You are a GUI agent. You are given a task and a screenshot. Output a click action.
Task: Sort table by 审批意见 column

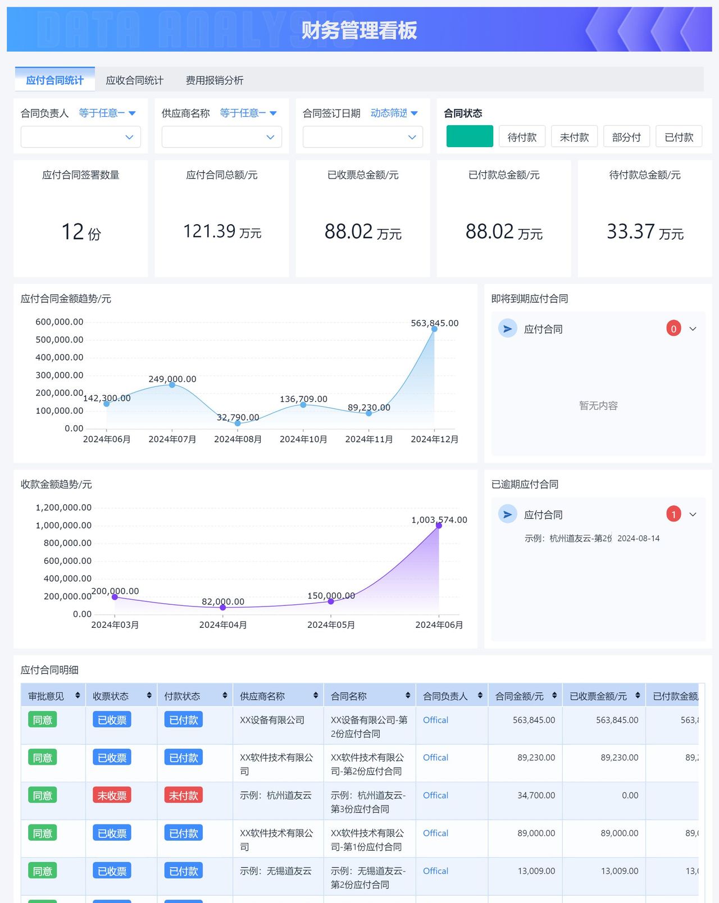78,695
